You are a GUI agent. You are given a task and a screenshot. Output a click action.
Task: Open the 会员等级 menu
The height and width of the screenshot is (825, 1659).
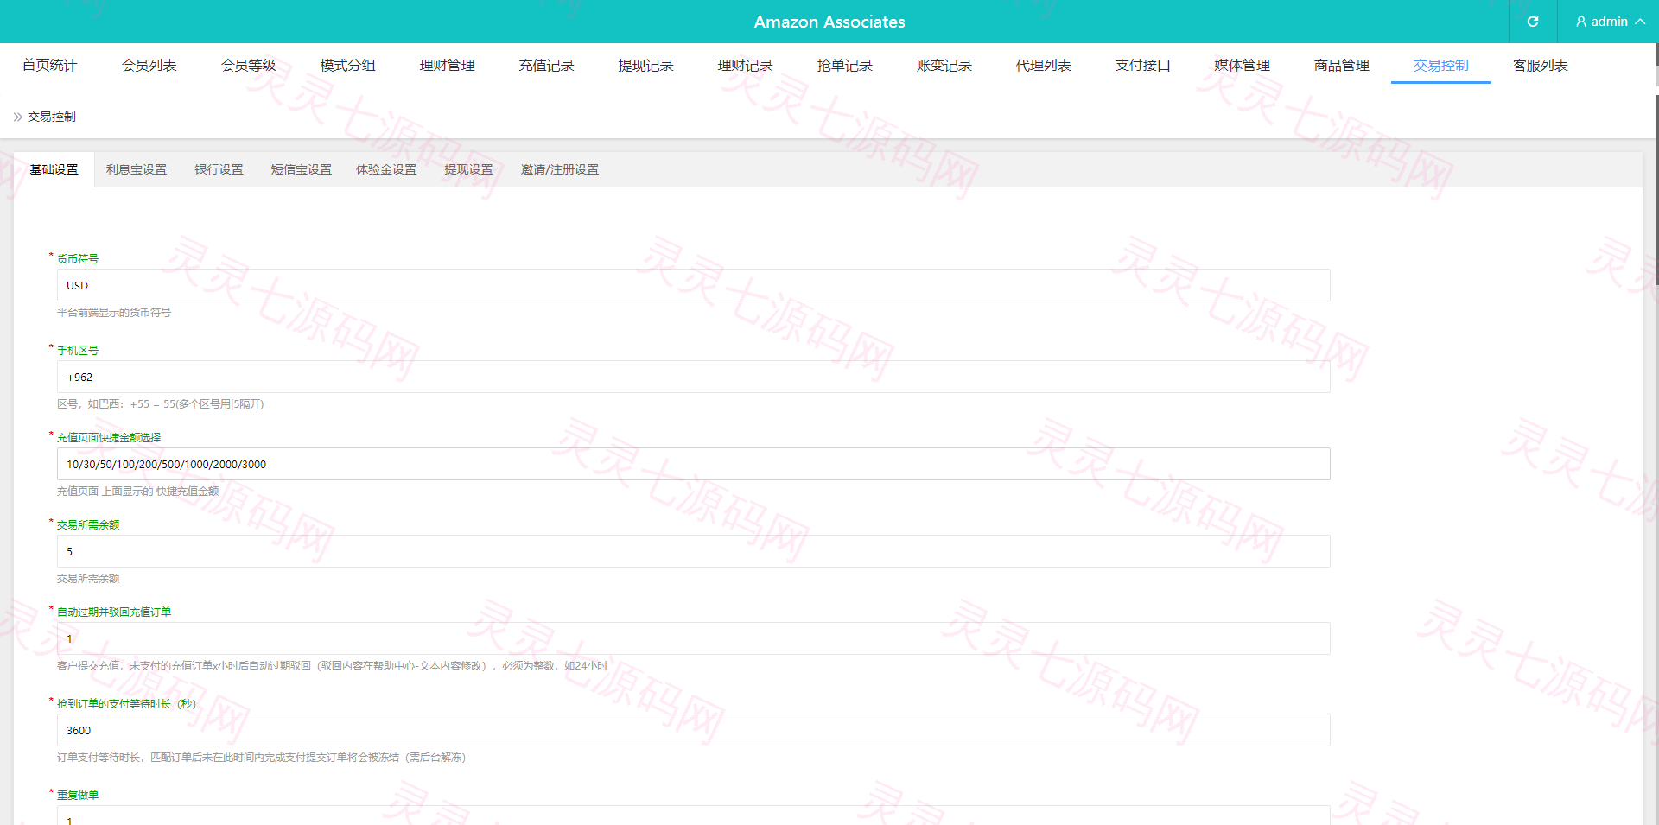click(x=248, y=66)
